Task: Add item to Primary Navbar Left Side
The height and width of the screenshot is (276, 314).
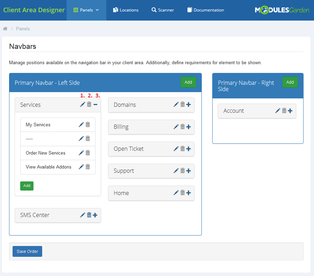Action: tap(188, 82)
